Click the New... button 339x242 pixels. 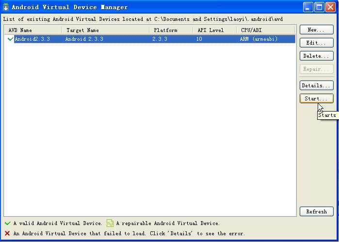[x=317, y=30]
